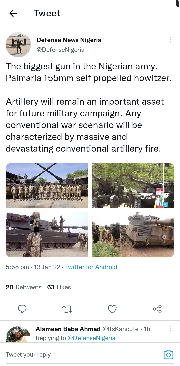Open the Defense News Nigeria display name
The height and width of the screenshot is (366, 180).
(x=69, y=40)
